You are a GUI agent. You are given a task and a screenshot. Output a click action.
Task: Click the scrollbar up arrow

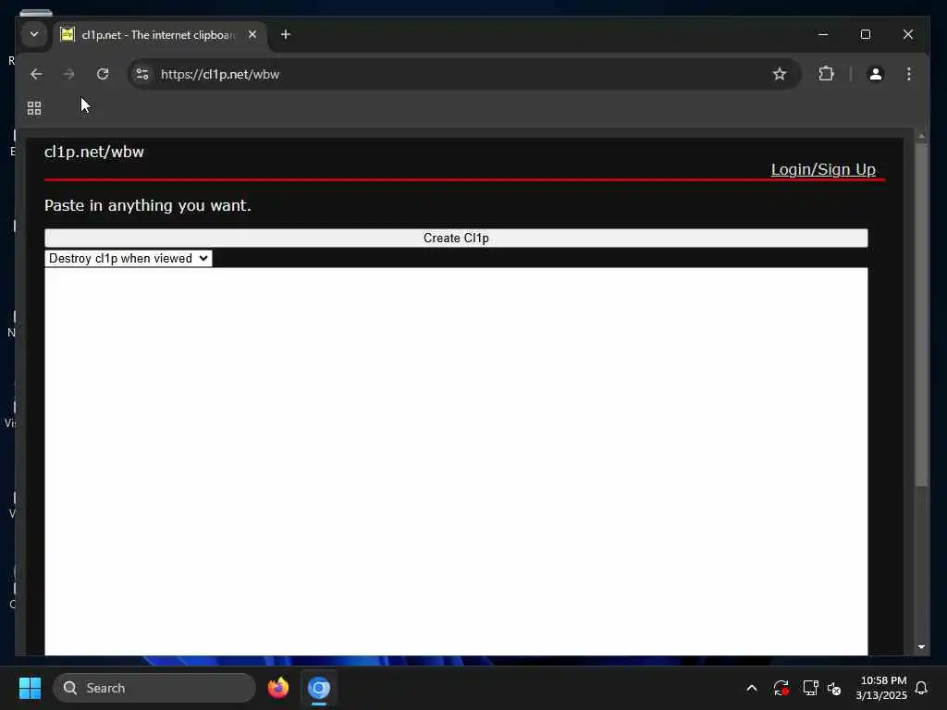pyautogui.click(x=921, y=137)
